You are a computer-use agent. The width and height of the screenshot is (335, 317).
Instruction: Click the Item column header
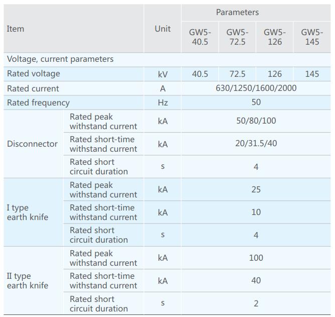tap(16, 29)
